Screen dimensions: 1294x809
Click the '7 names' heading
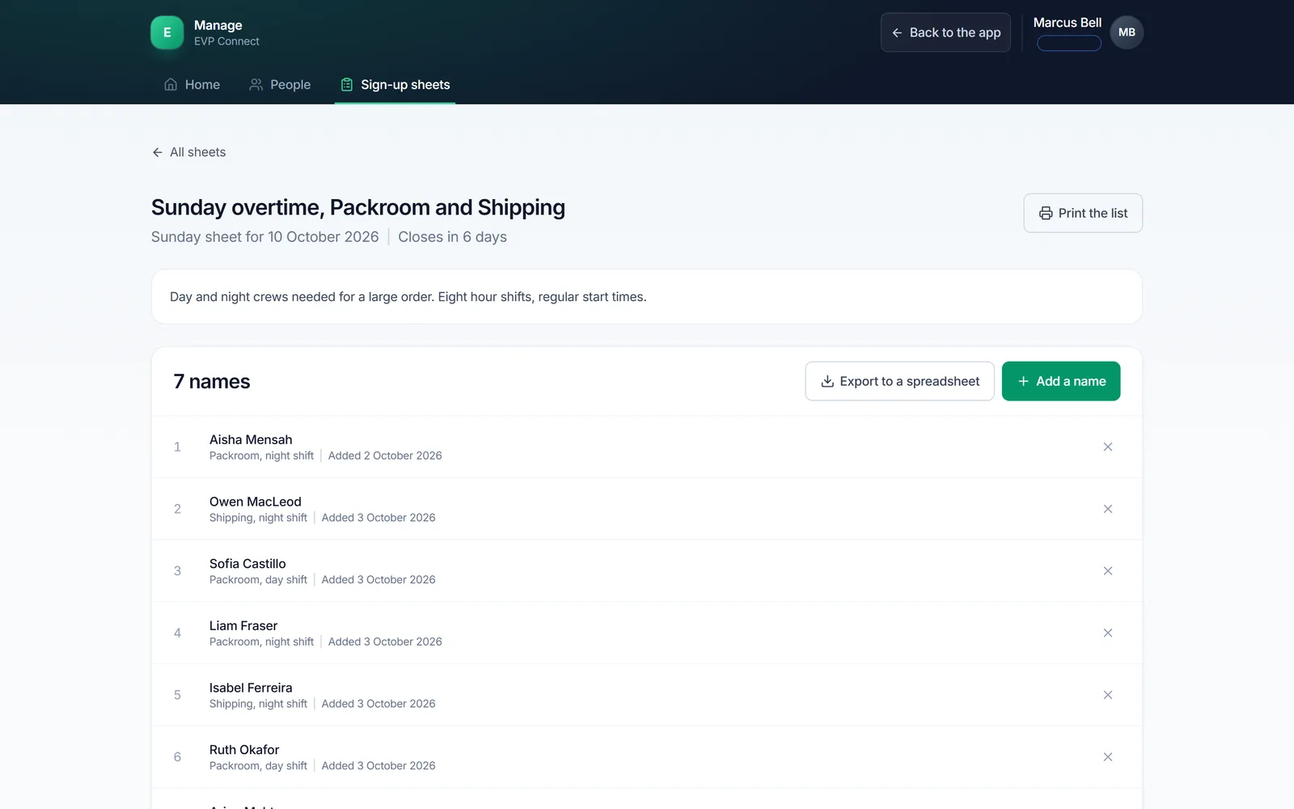(212, 381)
